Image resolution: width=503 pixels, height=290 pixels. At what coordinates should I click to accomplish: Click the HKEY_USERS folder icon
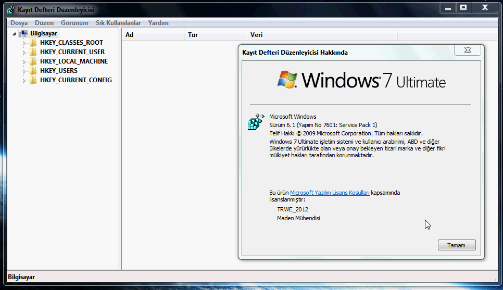click(33, 71)
